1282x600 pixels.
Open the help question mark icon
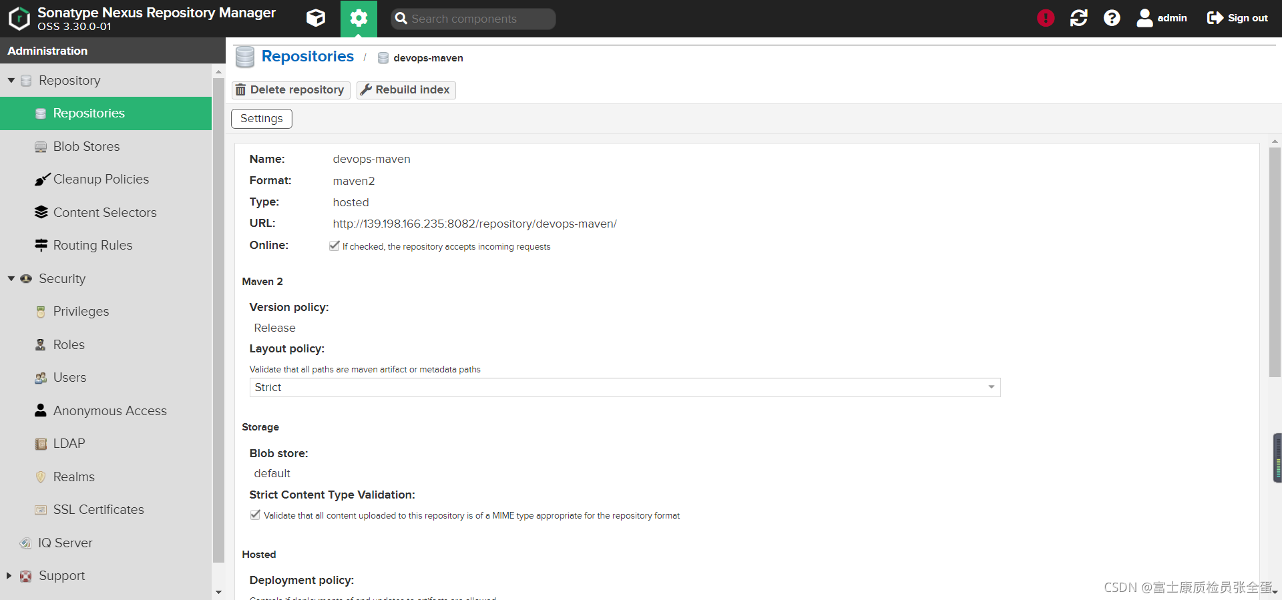1112,18
